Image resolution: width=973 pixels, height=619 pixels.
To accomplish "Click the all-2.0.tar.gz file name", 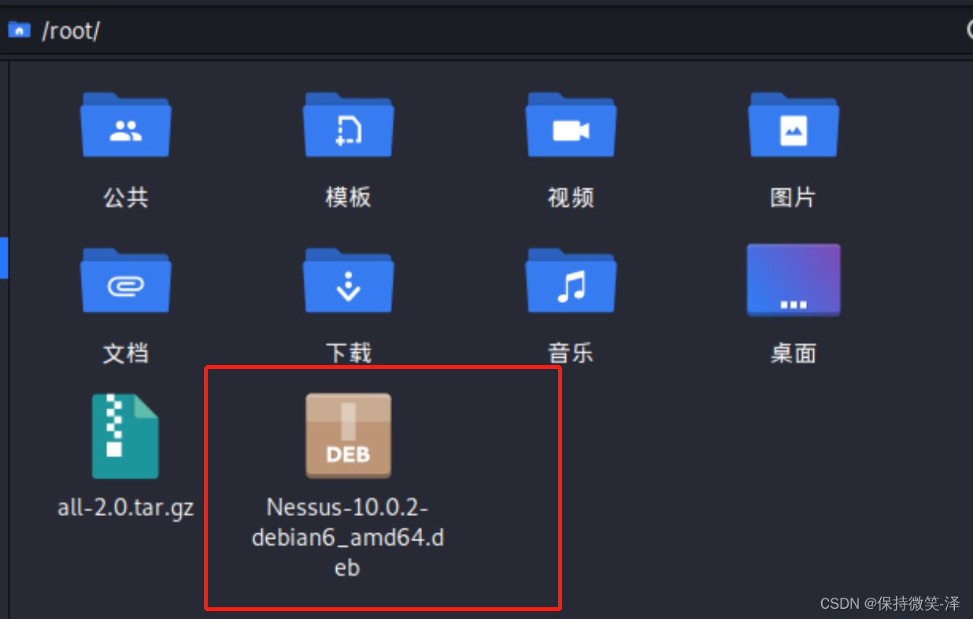I will [x=126, y=508].
